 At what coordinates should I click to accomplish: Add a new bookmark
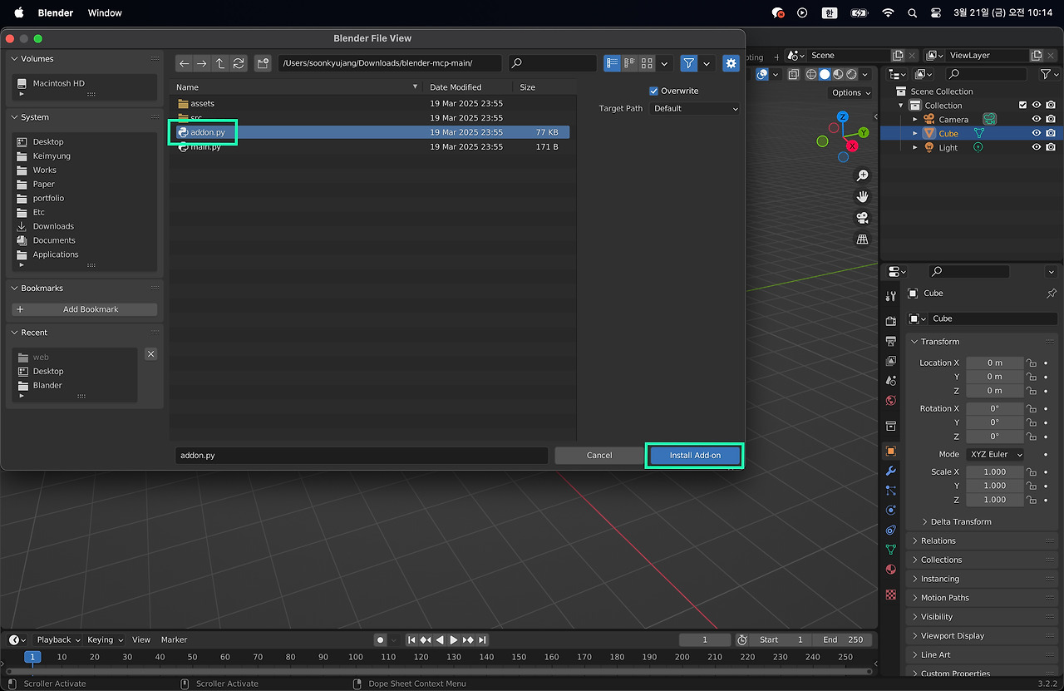[x=84, y=309]
